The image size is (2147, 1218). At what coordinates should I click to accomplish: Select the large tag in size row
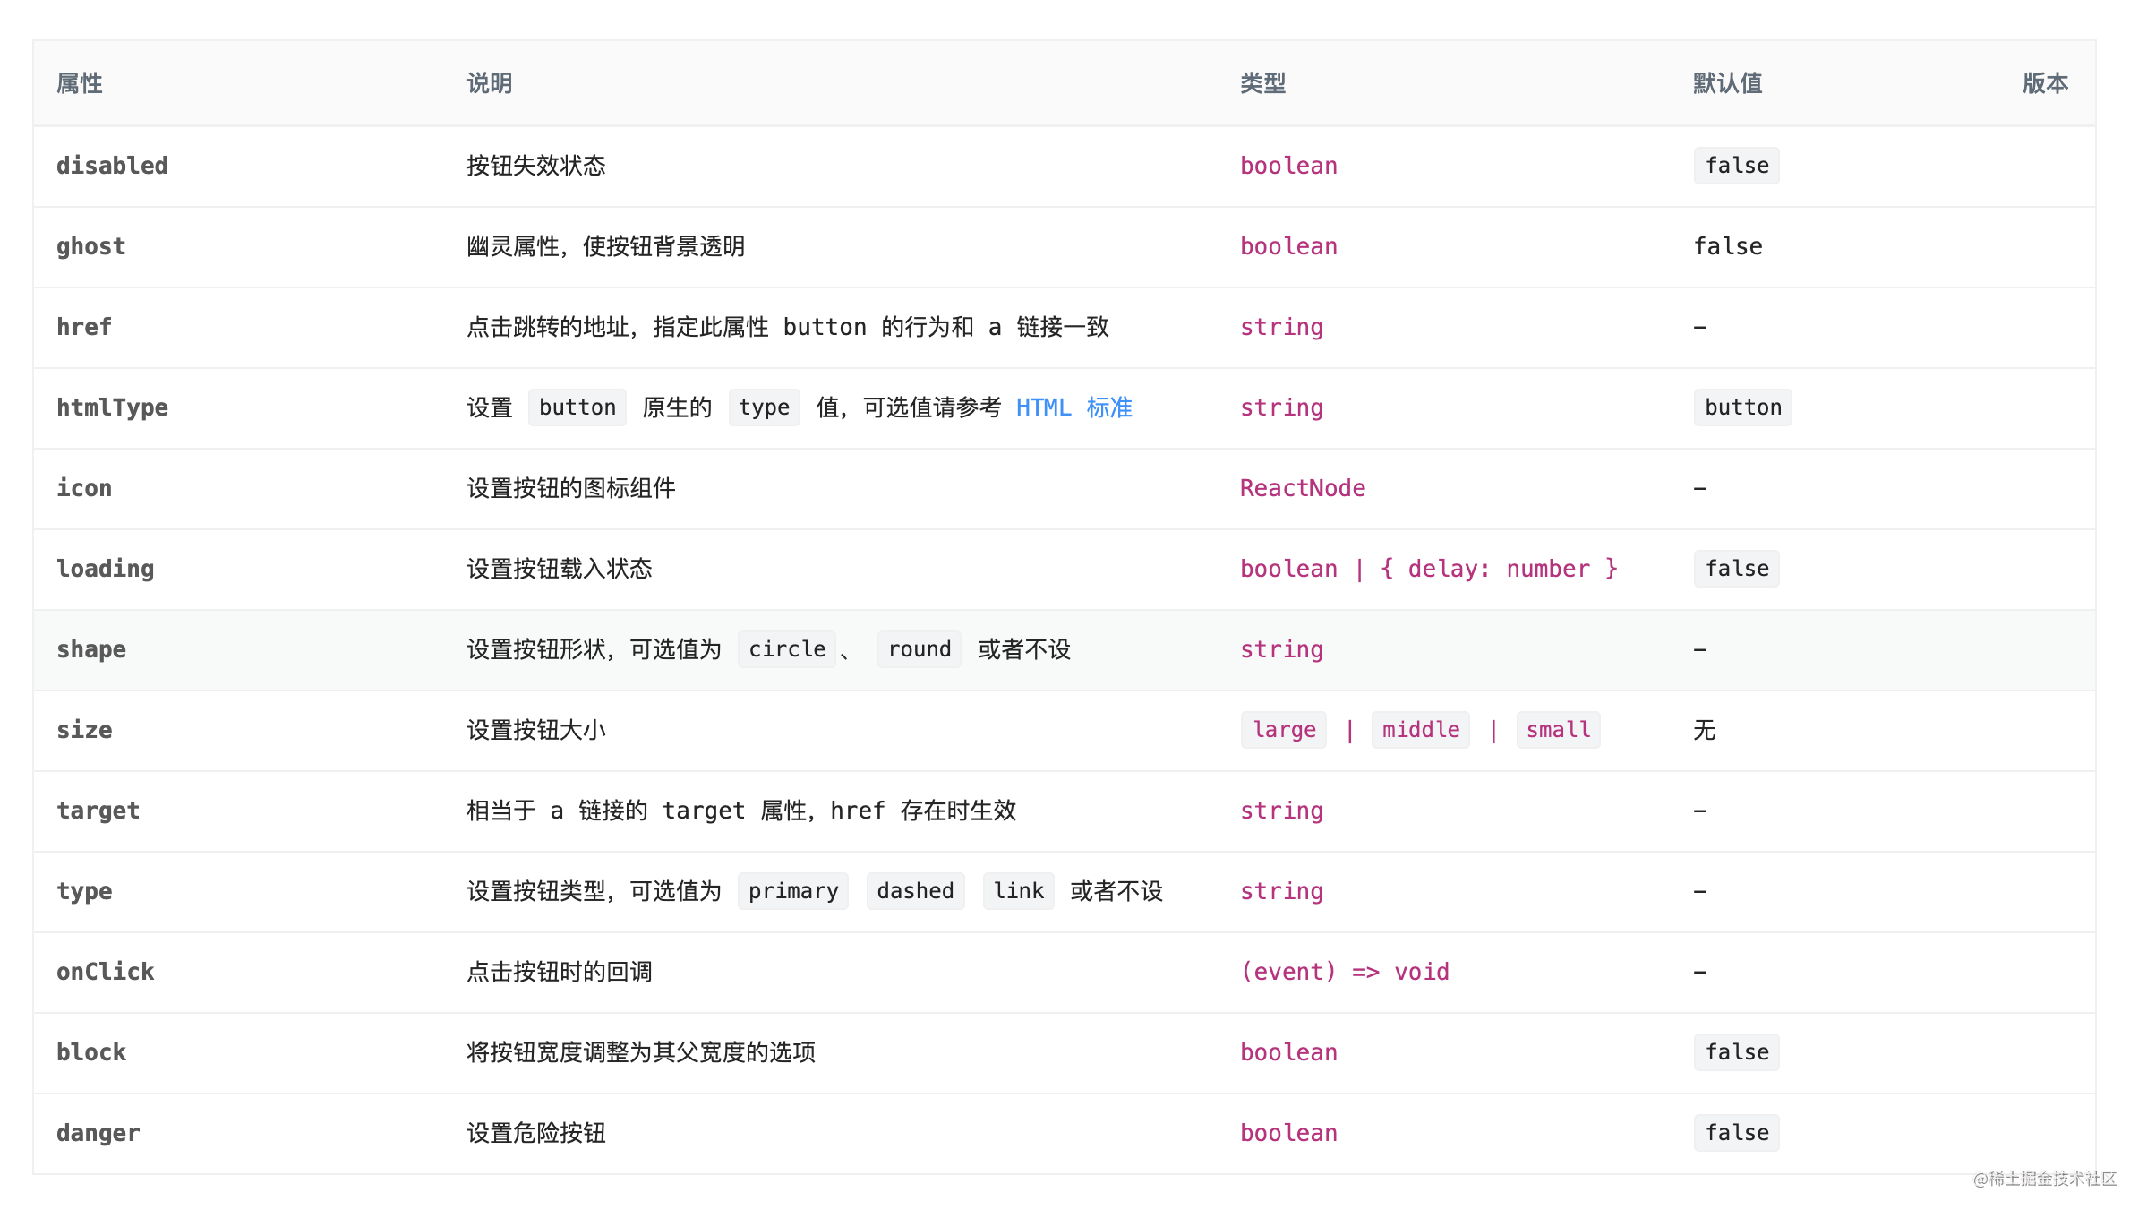(x=1283, y=729)
